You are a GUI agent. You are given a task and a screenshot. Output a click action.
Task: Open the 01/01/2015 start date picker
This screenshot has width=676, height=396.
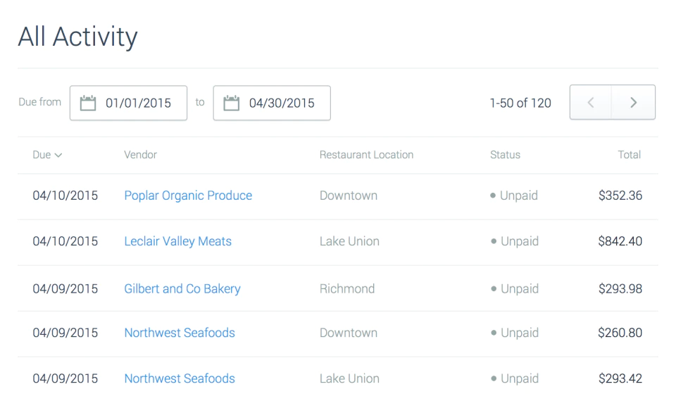128,103
